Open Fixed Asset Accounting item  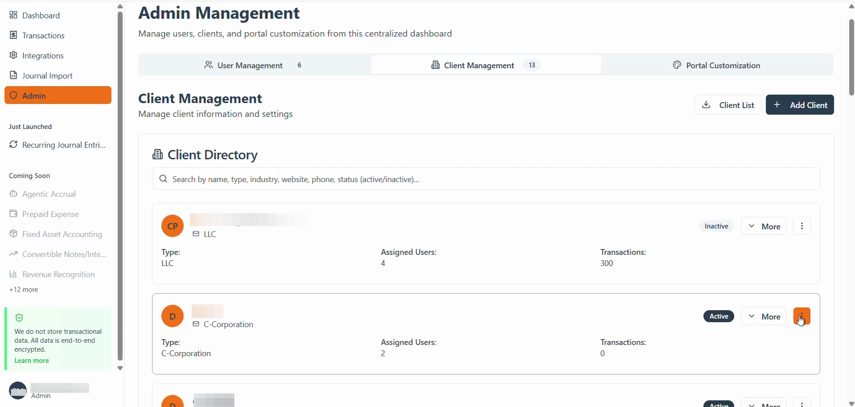pos(58,234)
